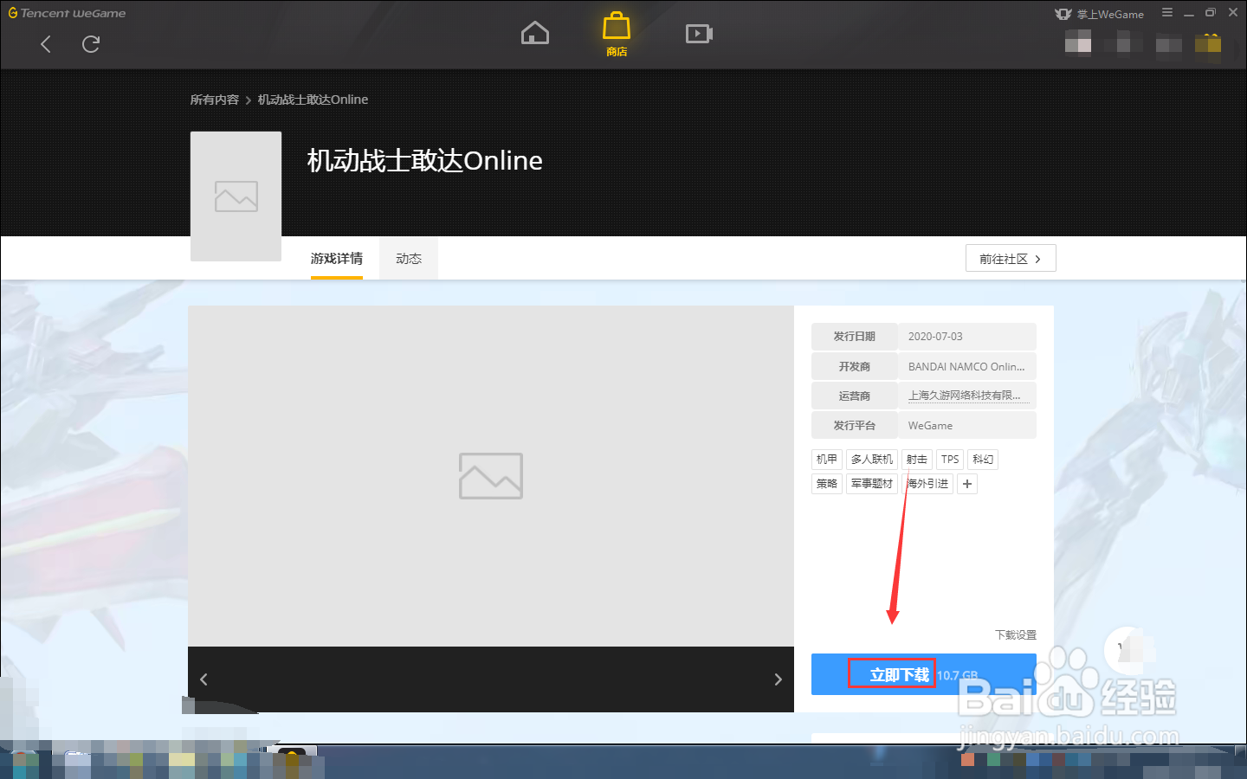Select the 海外引进 tag
This screenshot has width=1247, height=779.
927,484
